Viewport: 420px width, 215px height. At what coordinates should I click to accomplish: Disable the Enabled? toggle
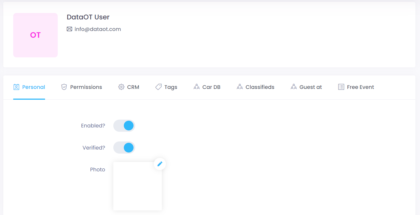pos(124,126)
